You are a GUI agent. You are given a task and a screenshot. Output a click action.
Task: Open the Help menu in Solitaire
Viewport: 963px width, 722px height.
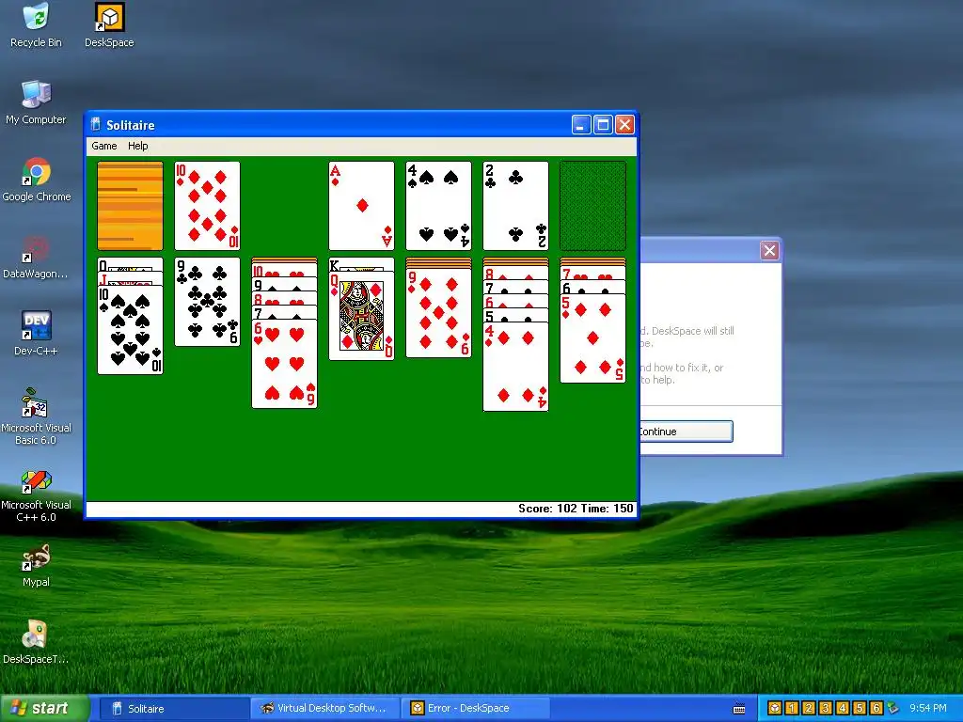(x=137, y=146)
